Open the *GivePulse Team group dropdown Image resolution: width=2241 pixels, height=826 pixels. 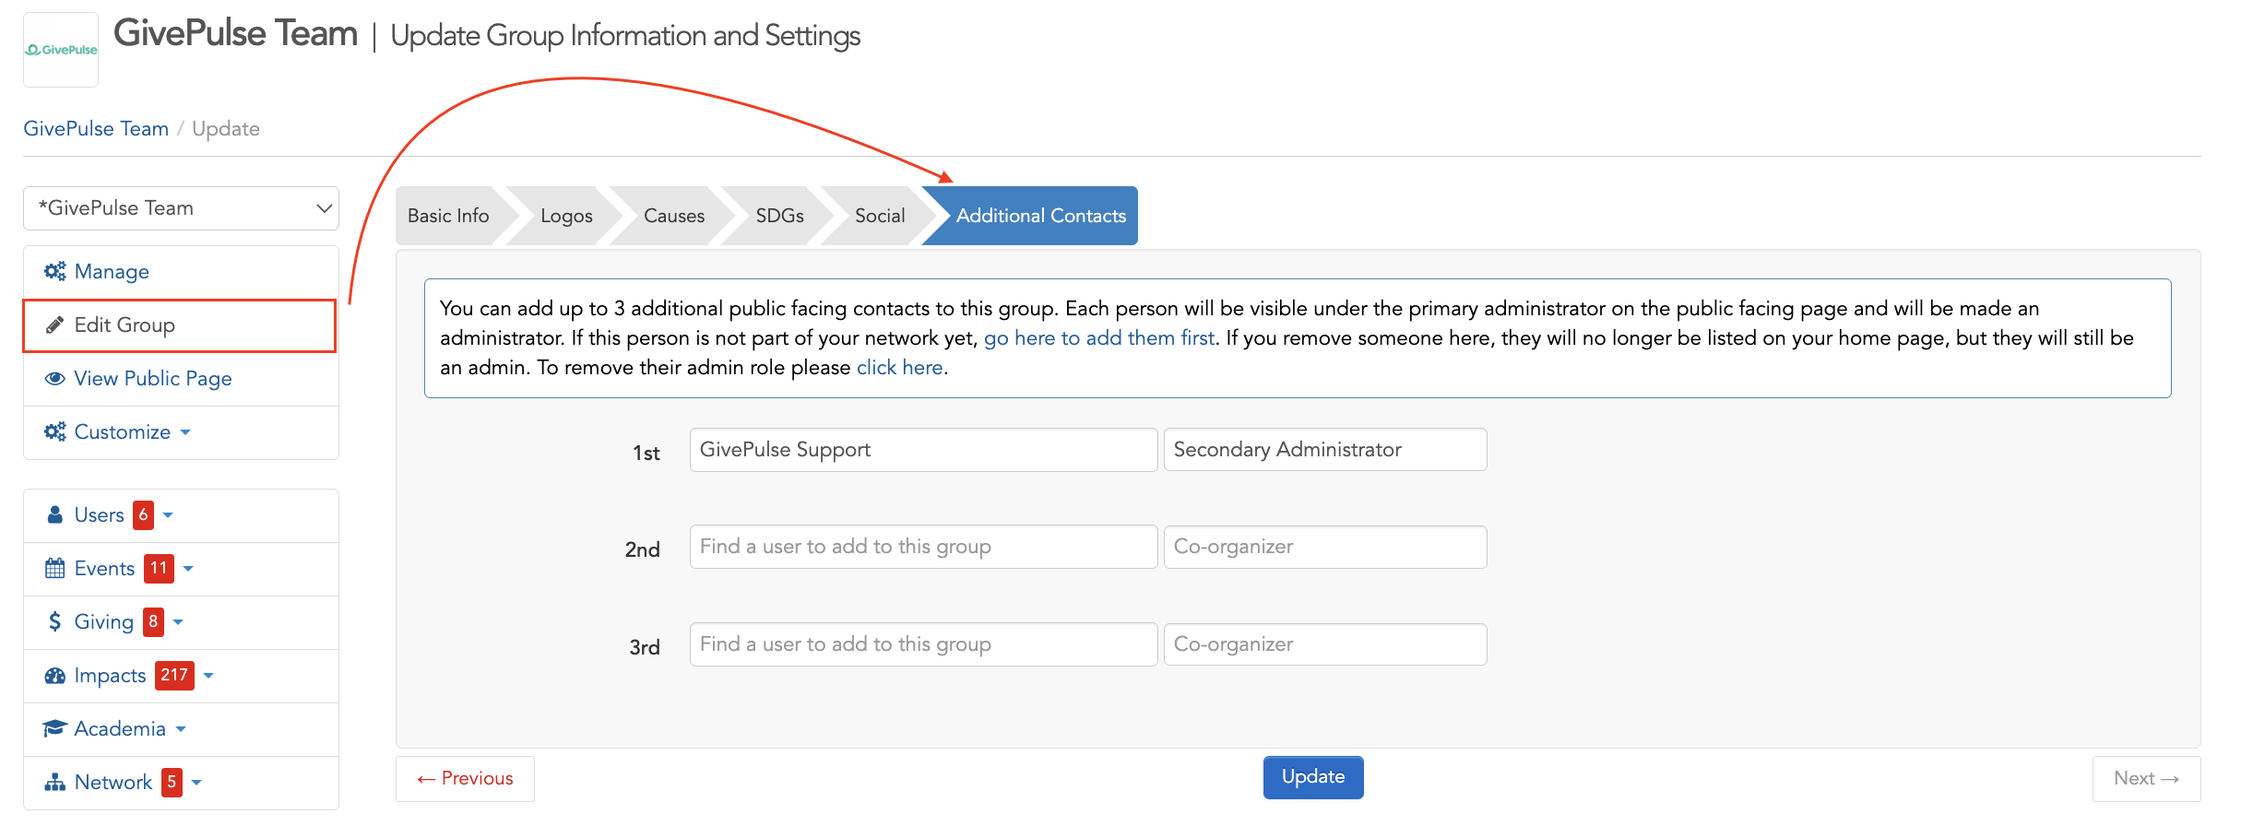[x=181, y=208]
